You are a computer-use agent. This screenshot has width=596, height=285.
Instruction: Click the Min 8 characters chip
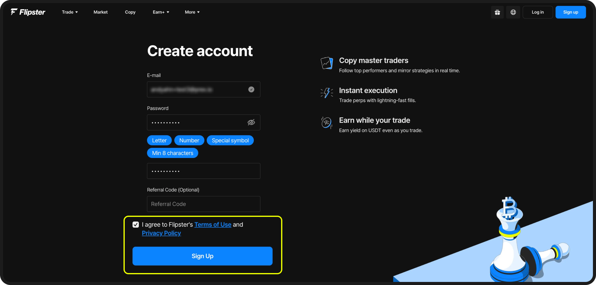(x=173, y=153)
